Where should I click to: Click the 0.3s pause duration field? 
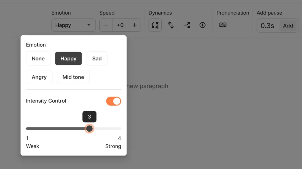point(267,26)
